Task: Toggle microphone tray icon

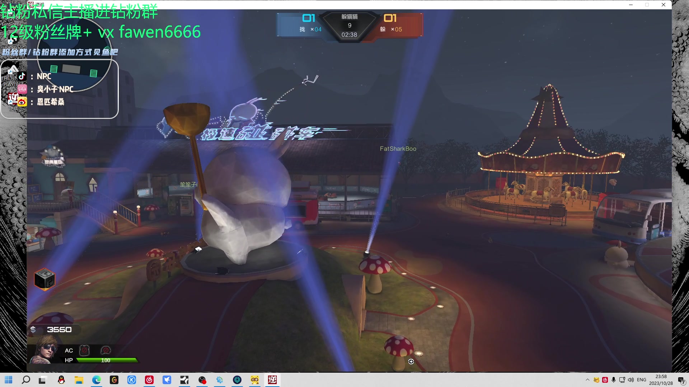Action: click(x=614, y=380)
